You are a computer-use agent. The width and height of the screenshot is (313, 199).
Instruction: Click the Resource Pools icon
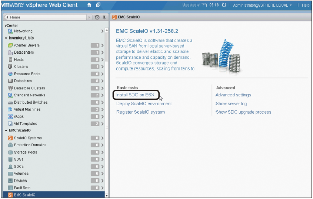[x=10, y=74]
